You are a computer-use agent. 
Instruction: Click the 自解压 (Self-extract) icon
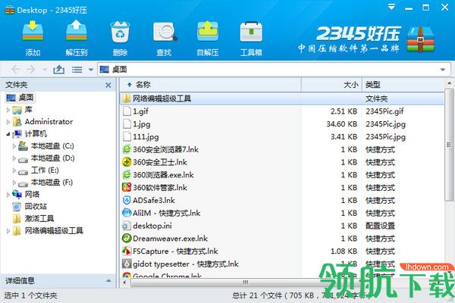point(208,31)
